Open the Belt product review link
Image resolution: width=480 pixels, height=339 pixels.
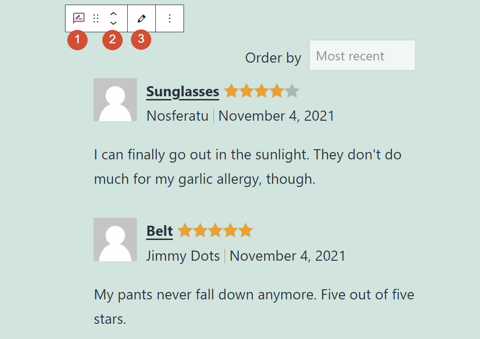[x=159, y=230]
